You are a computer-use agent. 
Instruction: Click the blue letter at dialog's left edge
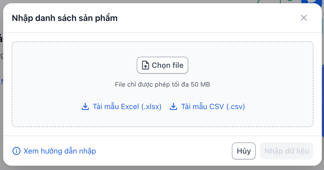point(2,82)
